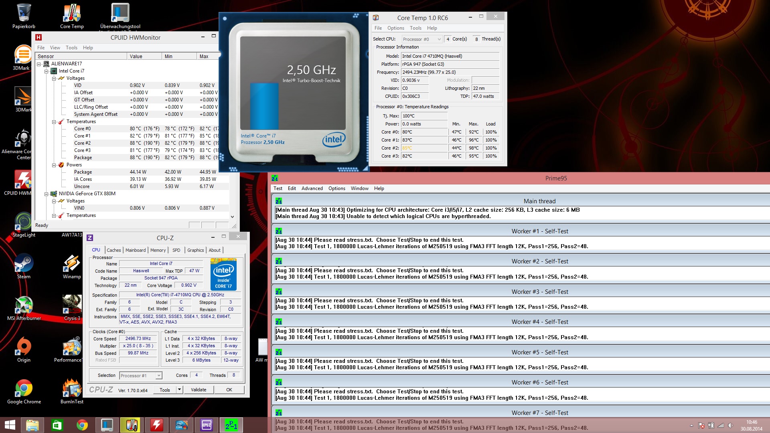This screenshot has height=433, width=770.
Task: Open the About tab in CPU-Z
Action: coord(215,250)
